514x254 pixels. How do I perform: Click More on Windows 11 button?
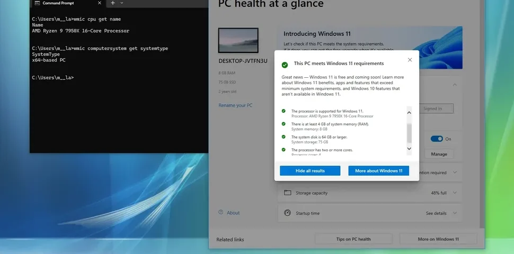point(438,239)
